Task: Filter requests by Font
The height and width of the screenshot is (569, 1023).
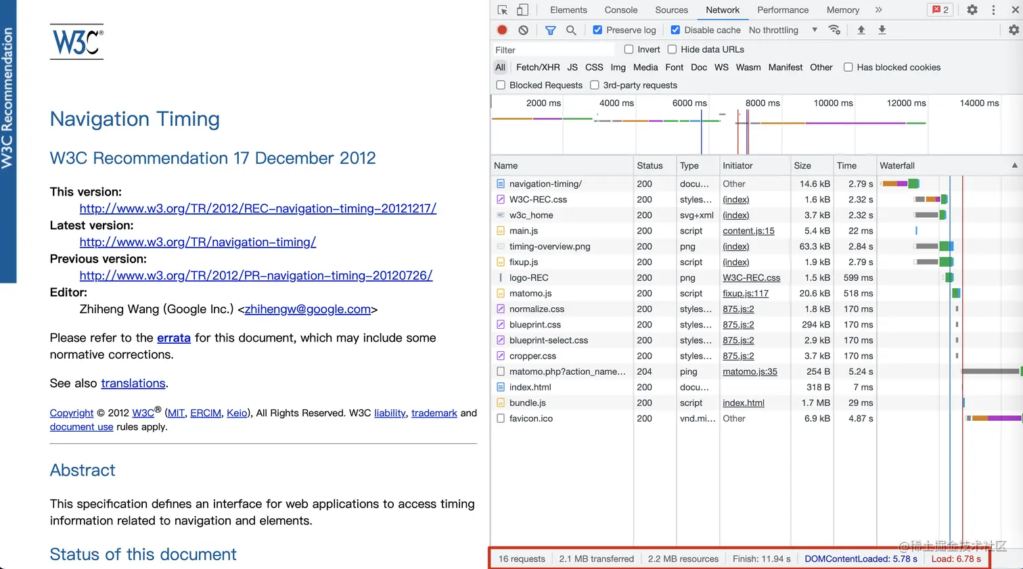Action: [x=675, y=67]
